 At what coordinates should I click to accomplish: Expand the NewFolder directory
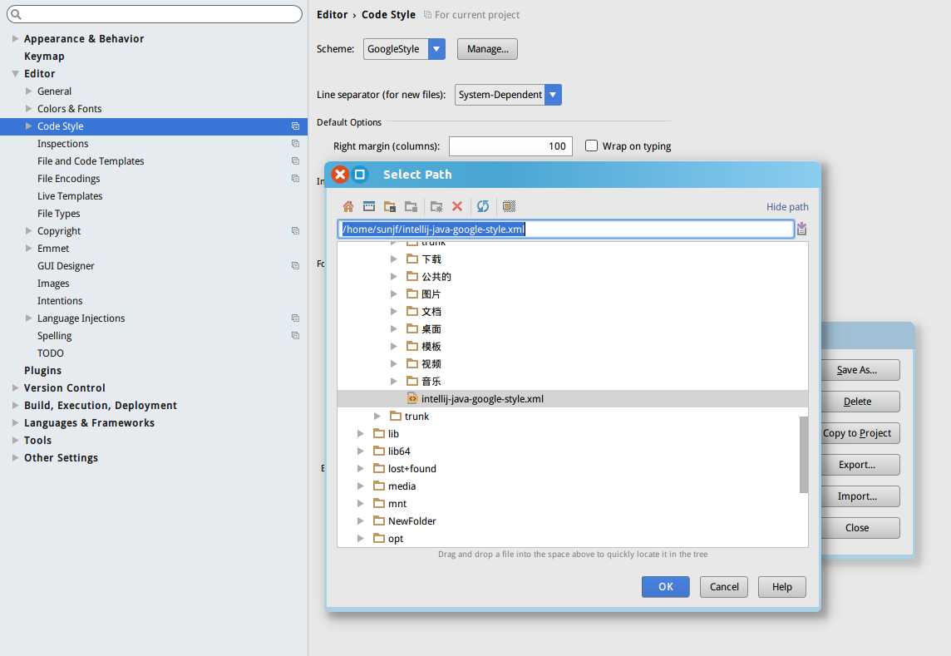(360, 520)
